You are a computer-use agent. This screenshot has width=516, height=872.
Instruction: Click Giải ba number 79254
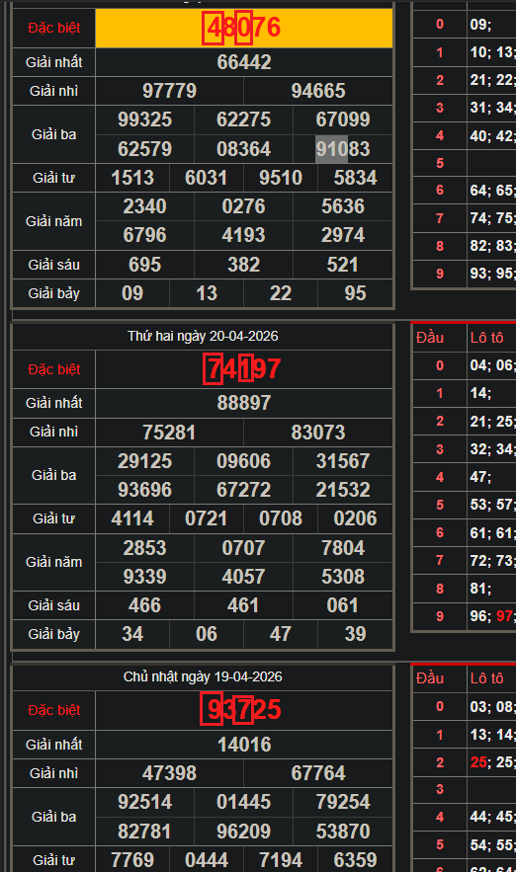pyautogui.click(x=343, y=802)
